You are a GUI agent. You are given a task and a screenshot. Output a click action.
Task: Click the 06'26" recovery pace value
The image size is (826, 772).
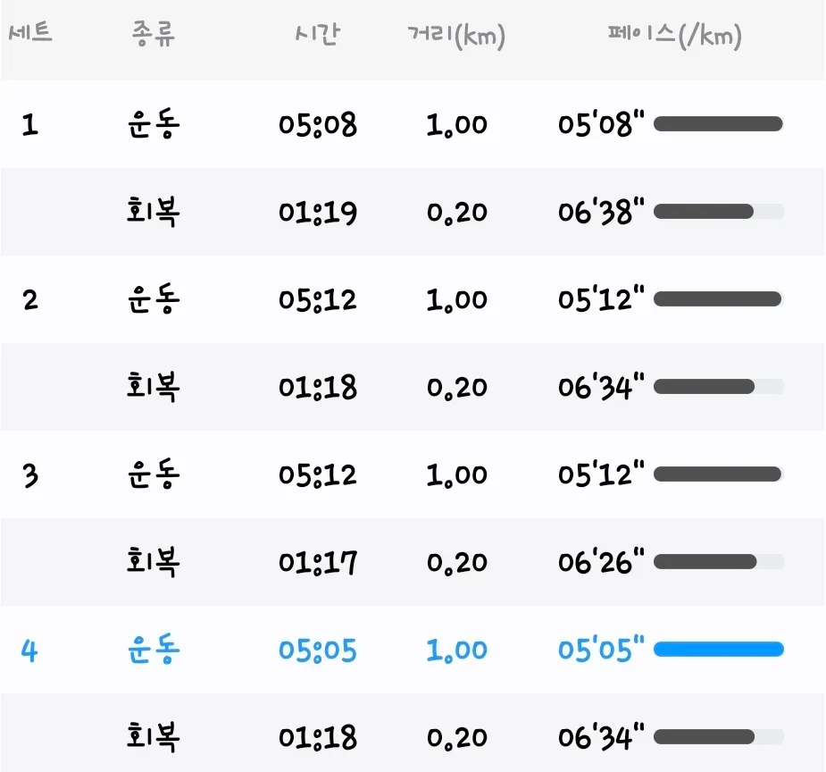coord(601,562)
